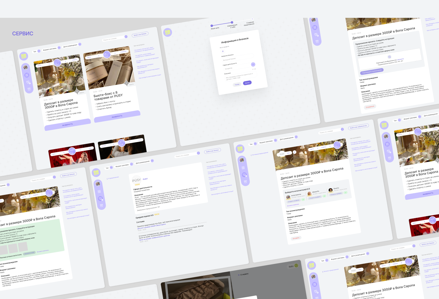Open the heart responses icon in the beauty-box feed sidebar
The width and height of the screenshot is (439, 299).
pos(28,82)
